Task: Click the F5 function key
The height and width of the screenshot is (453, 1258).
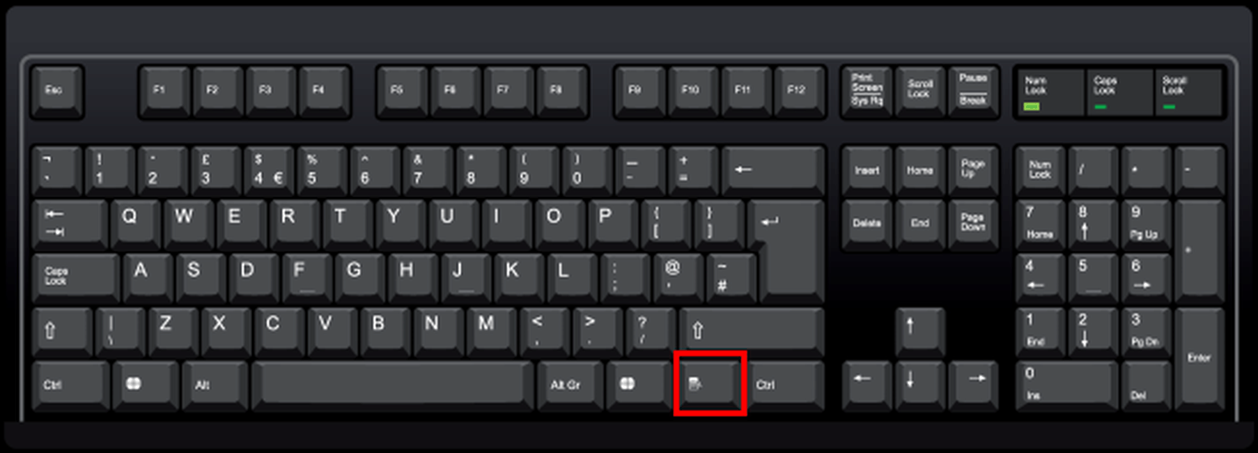Action: click(401, 89)
